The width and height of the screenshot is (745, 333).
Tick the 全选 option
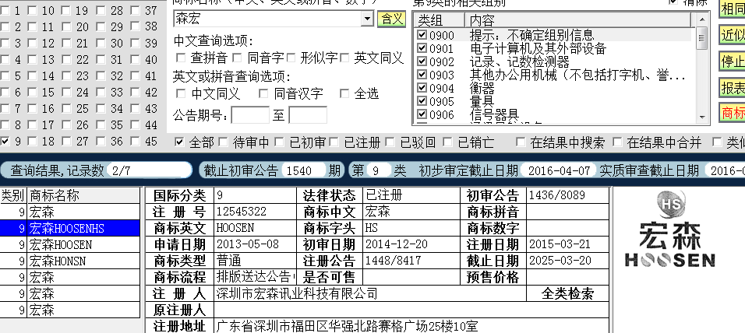tap(344, 93)
